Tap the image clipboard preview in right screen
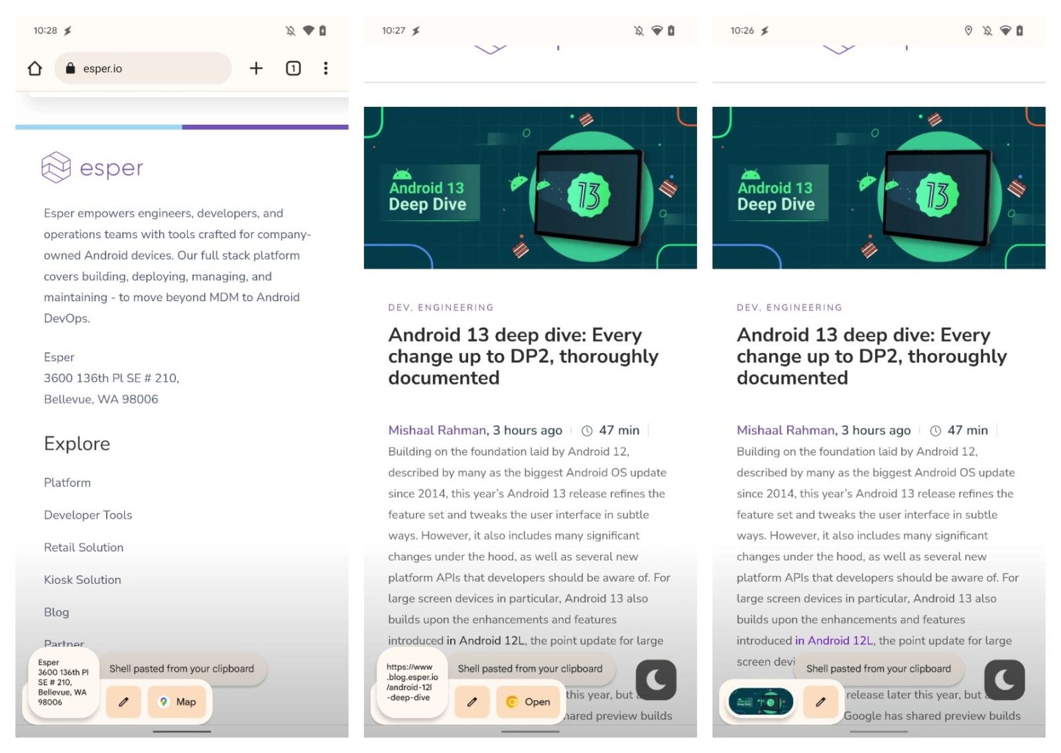Screen dimensions: 1061x753 pos(761,702)
